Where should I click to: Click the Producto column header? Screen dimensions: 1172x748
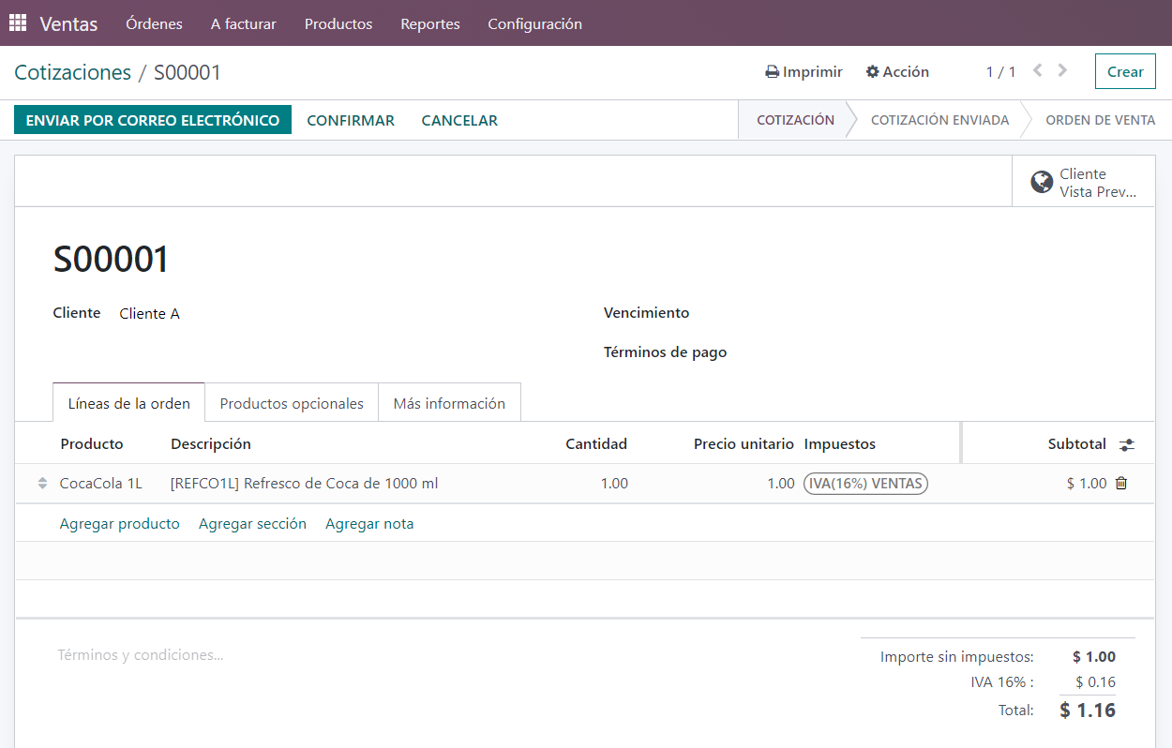click(92, 444)
